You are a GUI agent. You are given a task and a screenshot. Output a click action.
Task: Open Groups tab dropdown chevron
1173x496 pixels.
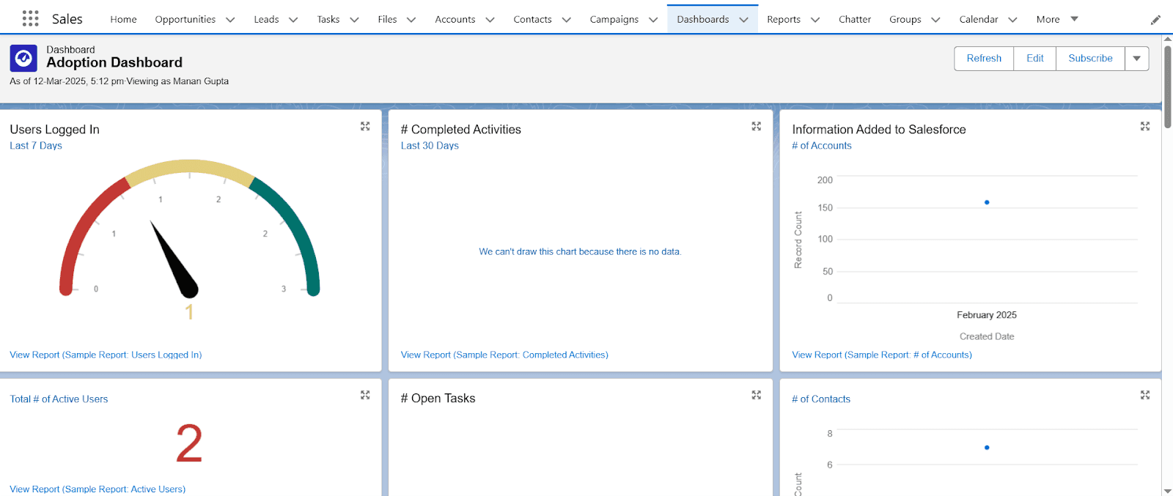[x=935, y=20]
